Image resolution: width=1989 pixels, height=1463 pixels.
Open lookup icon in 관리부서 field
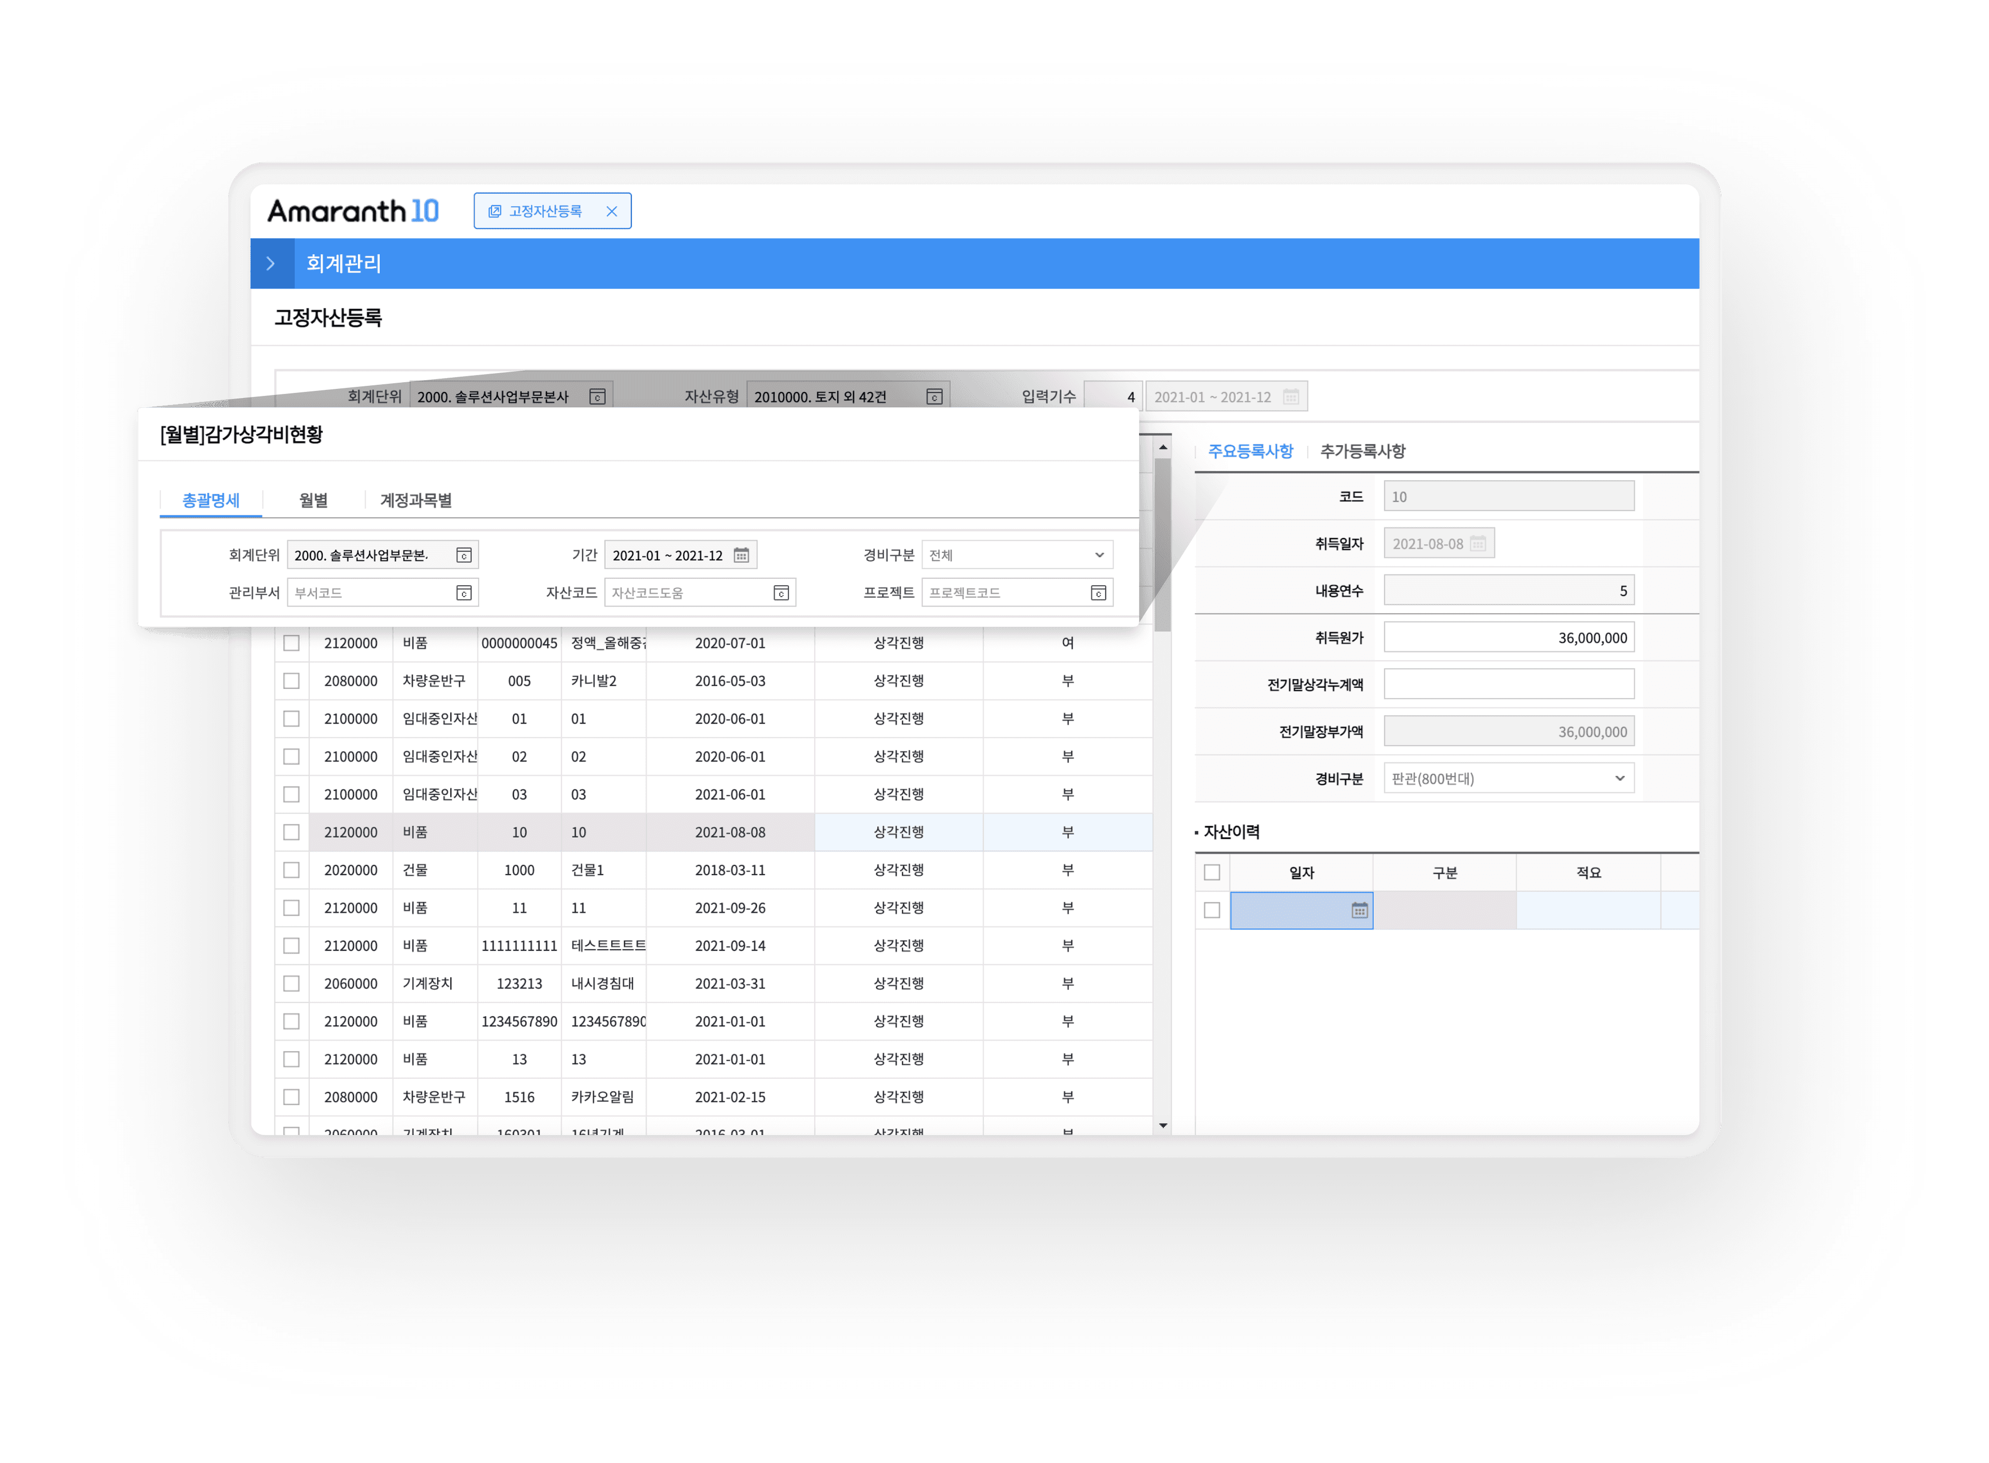pyautogui.click(x=463, y=593)
